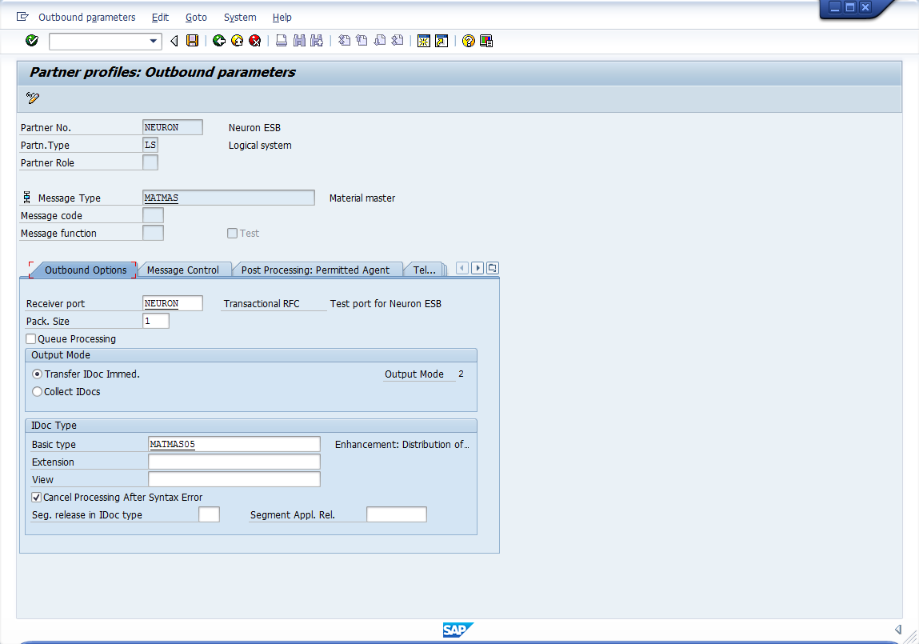The width and height of the screenshot is (919, 644).
Task: Open the tab list selector button
Action: pos(493,268)
